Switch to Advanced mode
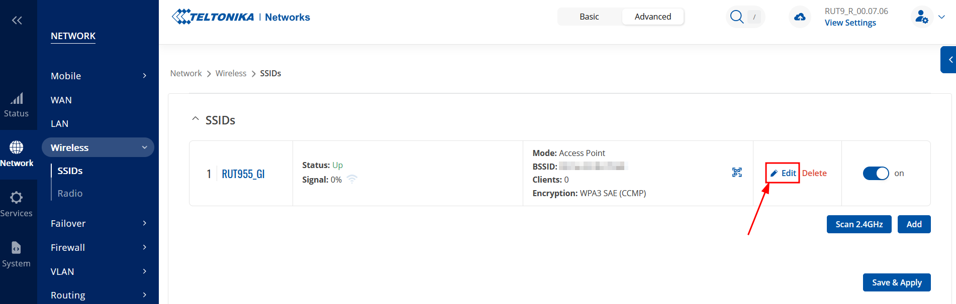 tap(652, 17)
